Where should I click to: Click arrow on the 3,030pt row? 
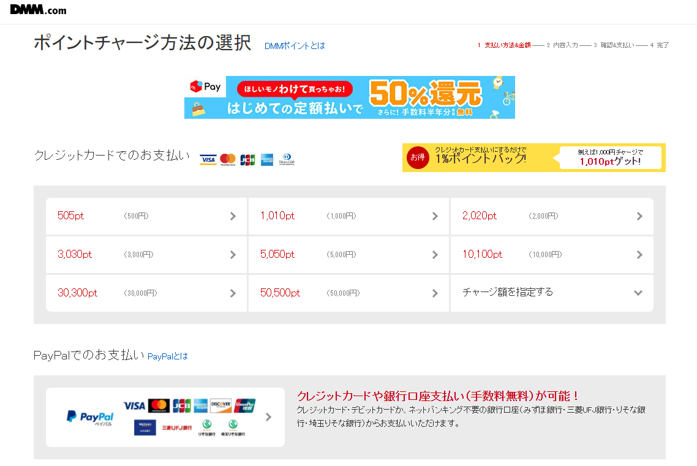click(233, 255)
